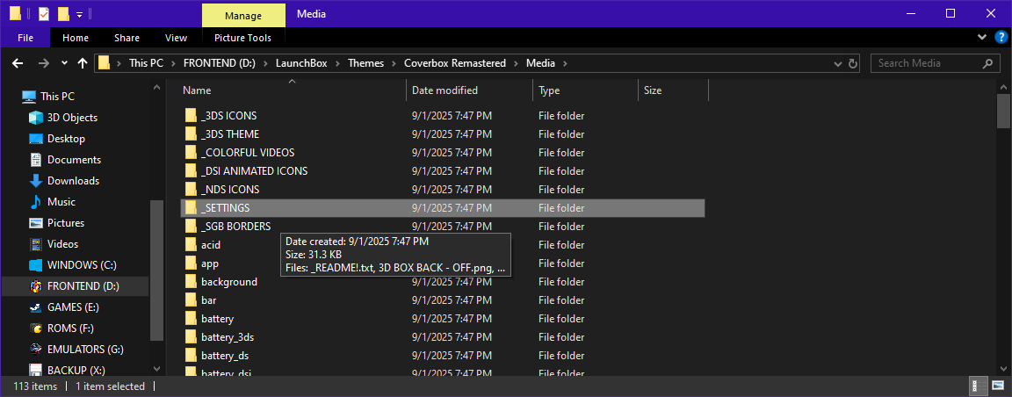This screenshot has height=397, width=1012.
Task: Open Videos in navigation pane
Action: point(62,244)
